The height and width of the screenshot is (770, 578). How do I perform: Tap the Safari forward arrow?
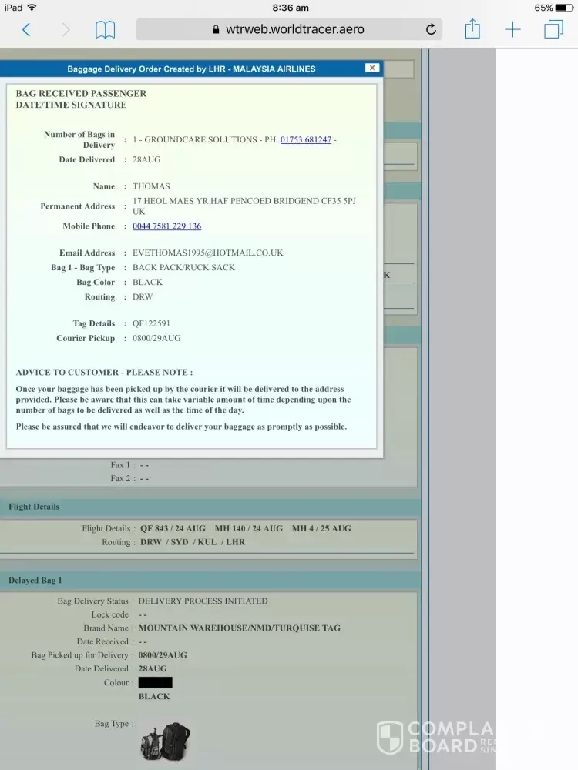click(x=66, y=30)
